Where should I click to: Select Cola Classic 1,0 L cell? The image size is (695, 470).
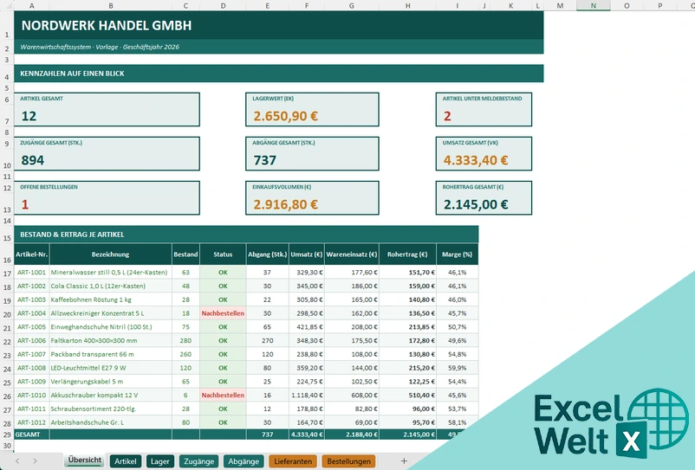point(110,287)
